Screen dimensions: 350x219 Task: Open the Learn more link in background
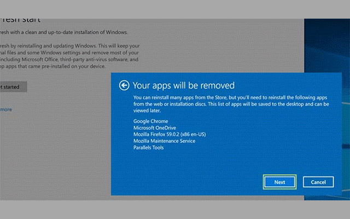tap(6, 109)
